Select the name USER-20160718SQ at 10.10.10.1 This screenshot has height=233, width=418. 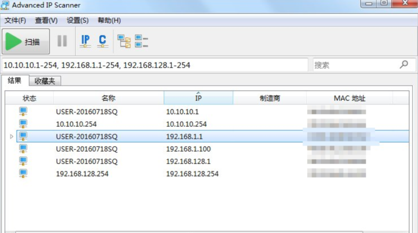point(87,112)
